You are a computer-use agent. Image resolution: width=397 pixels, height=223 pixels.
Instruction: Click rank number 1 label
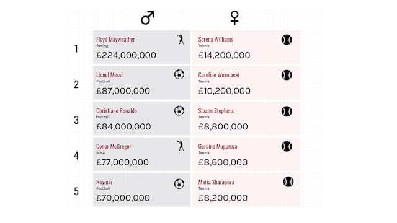tap(76, 48)
